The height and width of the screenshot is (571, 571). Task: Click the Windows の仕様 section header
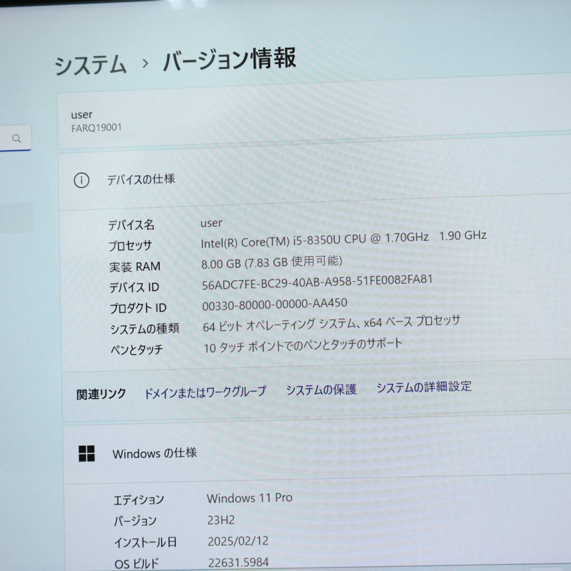[155, 453]
